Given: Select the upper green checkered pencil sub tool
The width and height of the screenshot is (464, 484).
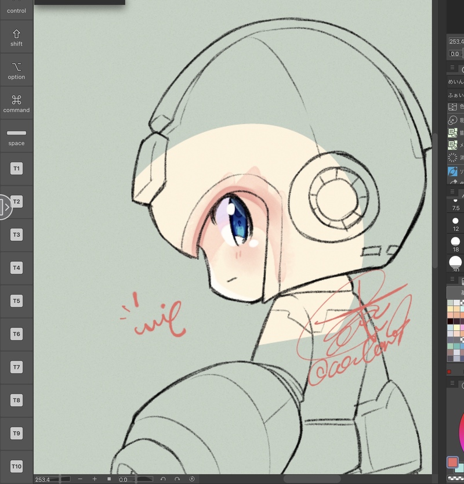Looking at the screenshot, I should [452, 132].
